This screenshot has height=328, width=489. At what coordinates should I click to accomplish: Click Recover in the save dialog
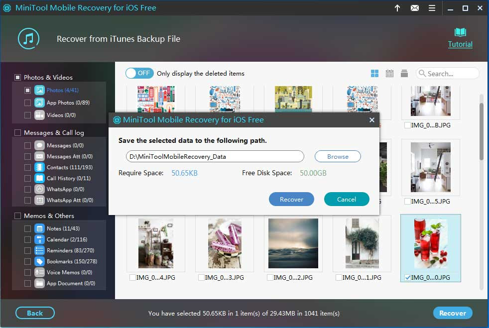tap(291, 199)
